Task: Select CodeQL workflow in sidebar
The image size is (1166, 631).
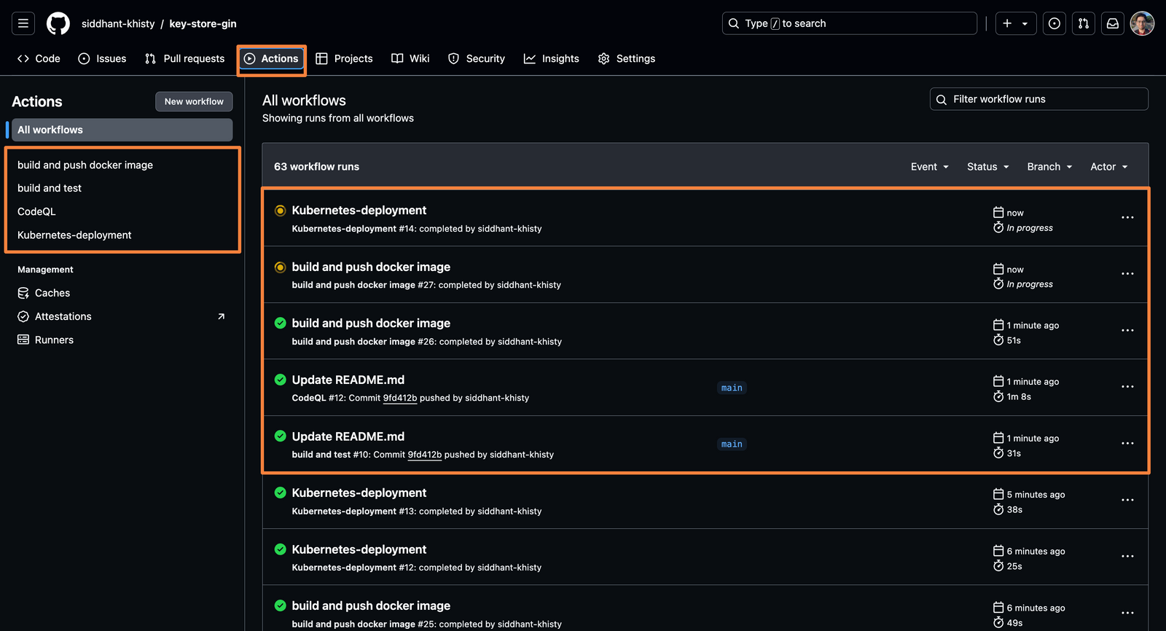Action: (x=36, y=211)
